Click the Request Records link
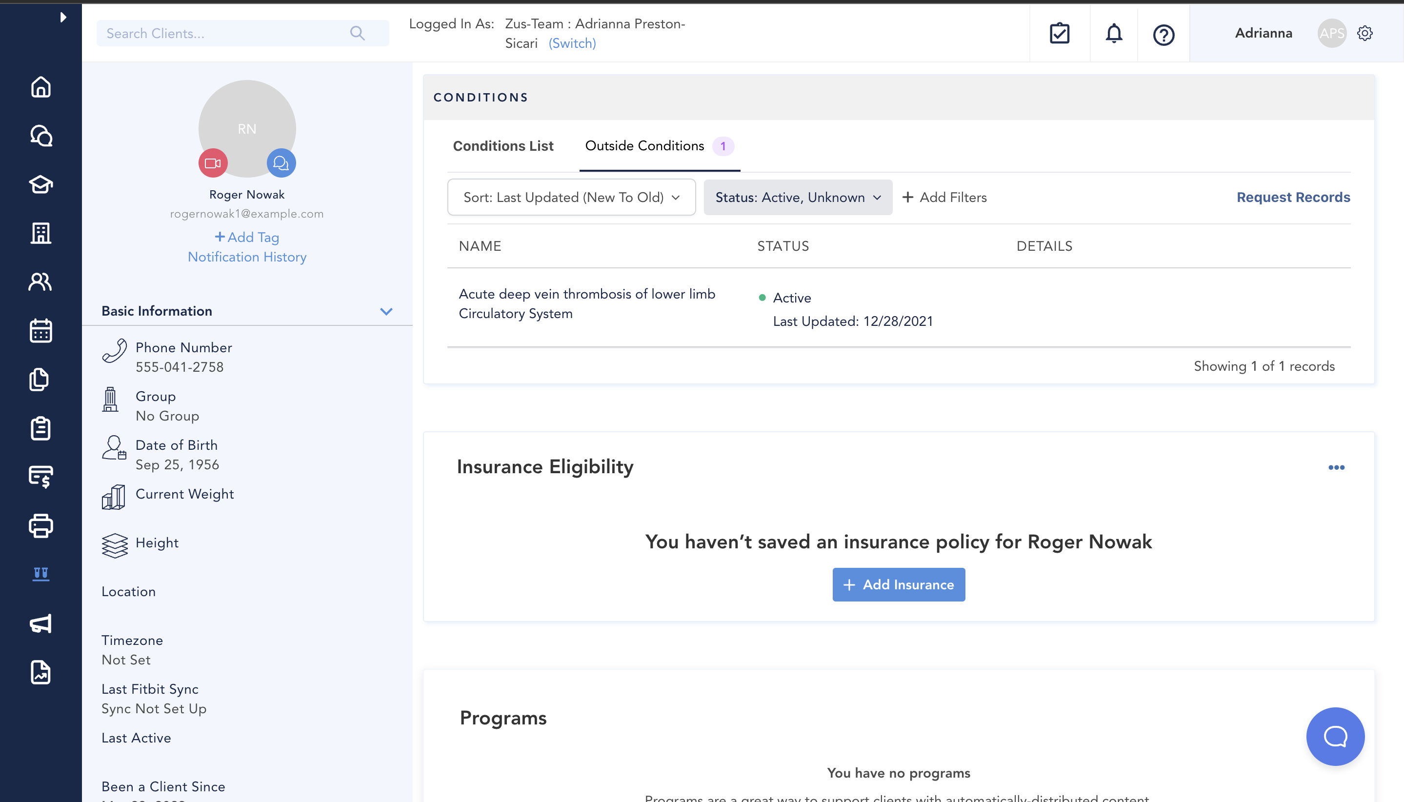 (1293, 197)
